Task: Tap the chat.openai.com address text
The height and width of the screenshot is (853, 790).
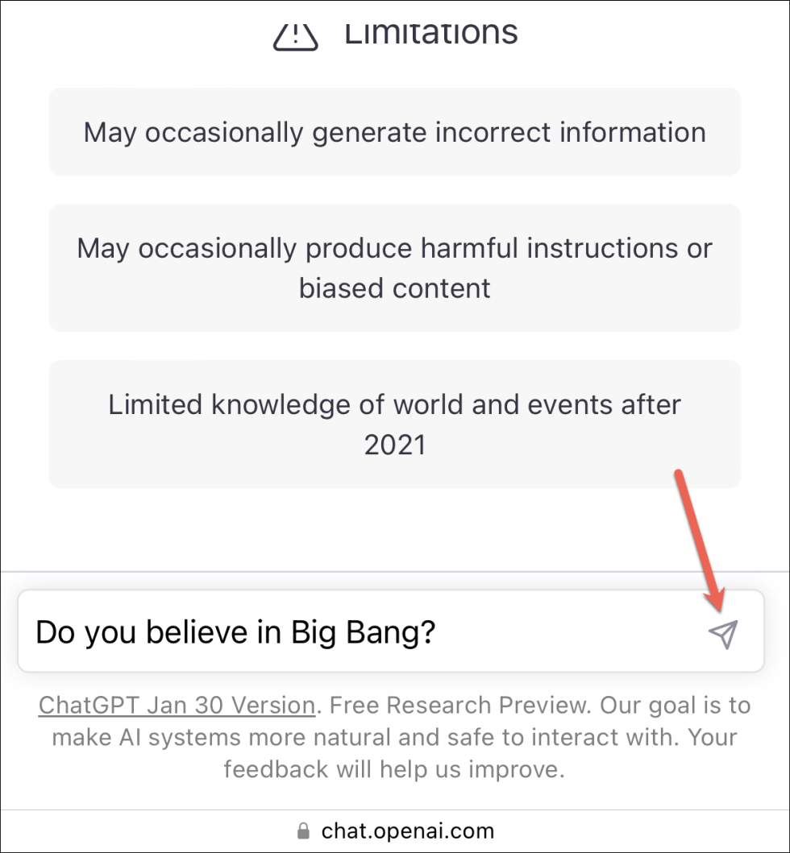Action: pos(407,830)
